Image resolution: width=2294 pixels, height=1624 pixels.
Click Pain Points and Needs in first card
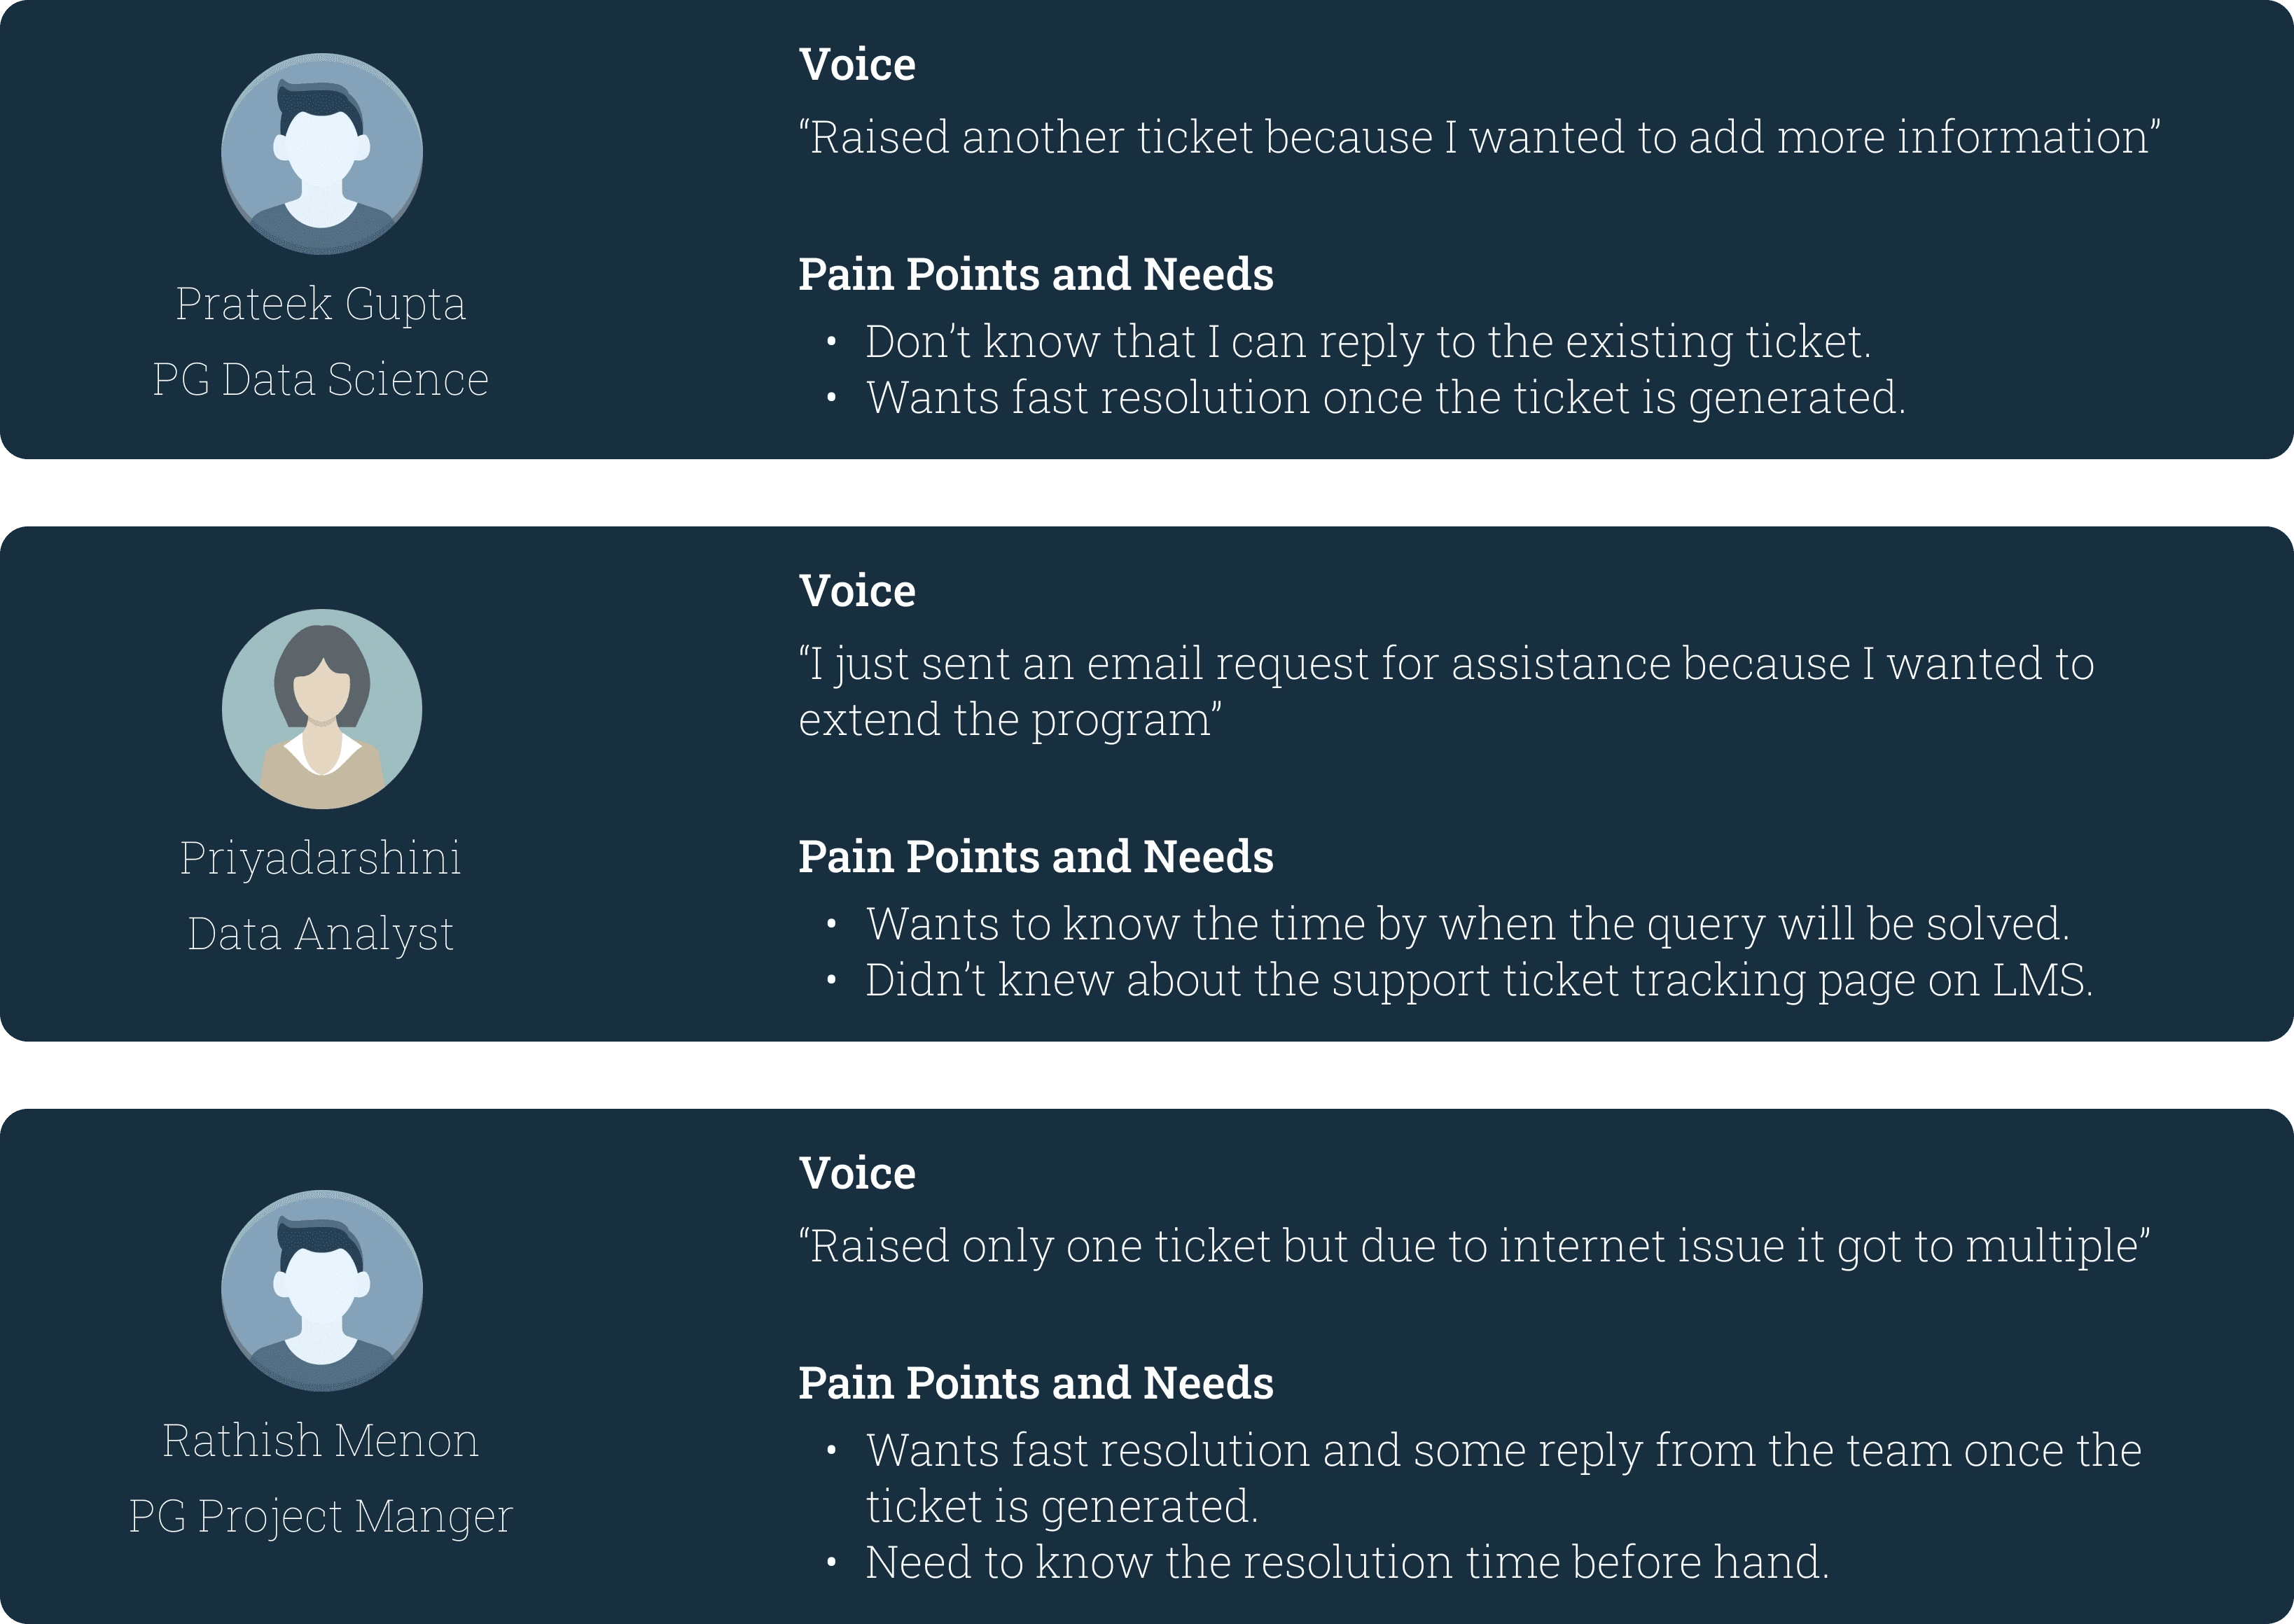[1036, 274]
